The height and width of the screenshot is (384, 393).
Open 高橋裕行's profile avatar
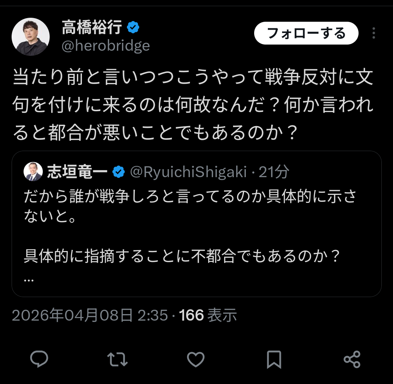(x=31, y=37)
